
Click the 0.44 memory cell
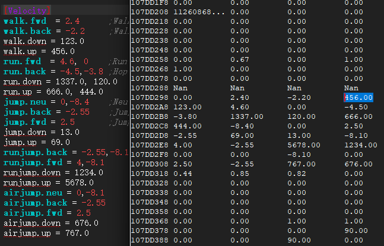tap(183, 174)
